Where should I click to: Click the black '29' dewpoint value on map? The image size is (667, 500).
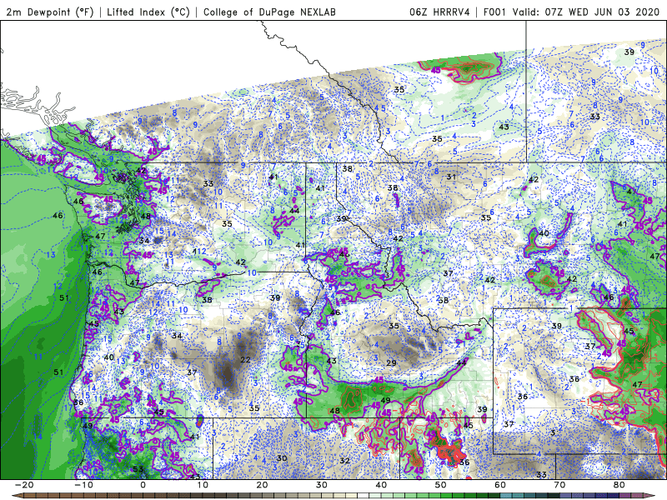coord(391,362)
